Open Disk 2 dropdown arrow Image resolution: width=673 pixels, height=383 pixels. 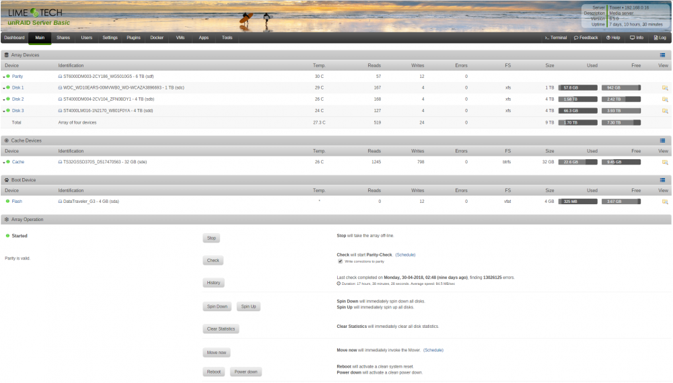click(x=4, y=100)
